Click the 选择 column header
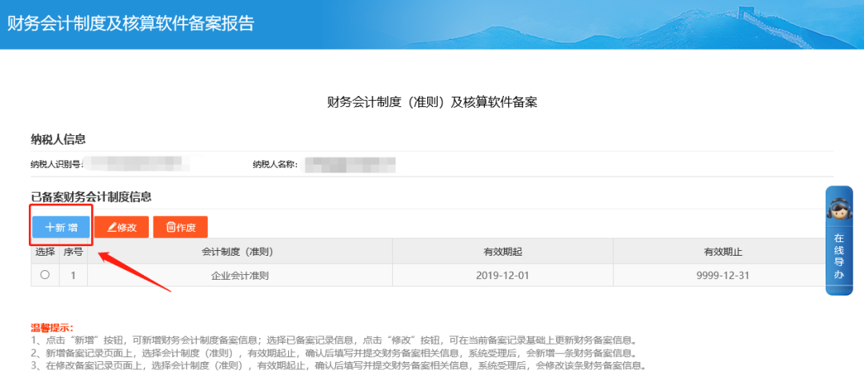 point(45,252)
